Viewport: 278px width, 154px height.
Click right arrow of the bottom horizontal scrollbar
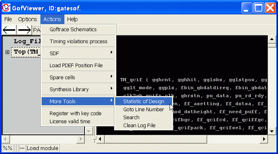pos(264,139)
